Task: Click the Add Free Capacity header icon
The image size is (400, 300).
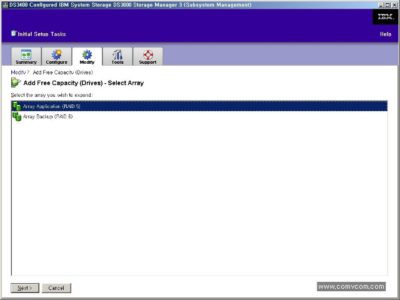Action: point(16,82)
